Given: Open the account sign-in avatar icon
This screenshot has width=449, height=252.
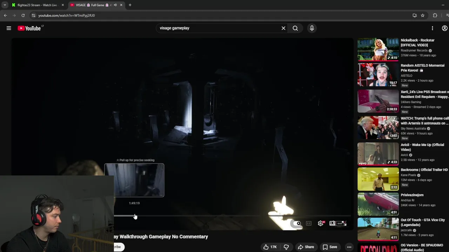Looking at the screenshot, I should pos(444,28).
